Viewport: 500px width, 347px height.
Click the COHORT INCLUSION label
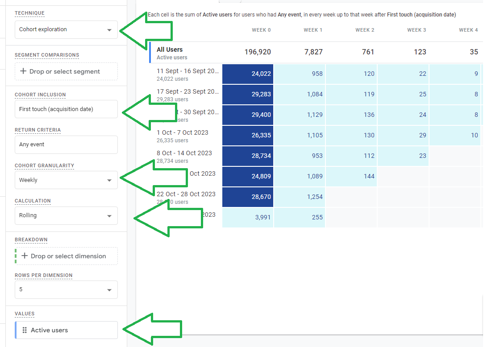click(40, 95)
